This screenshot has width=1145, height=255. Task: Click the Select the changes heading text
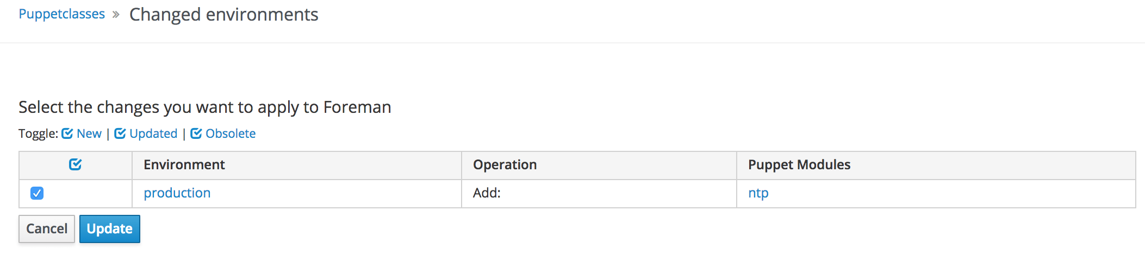pos(205,107)
